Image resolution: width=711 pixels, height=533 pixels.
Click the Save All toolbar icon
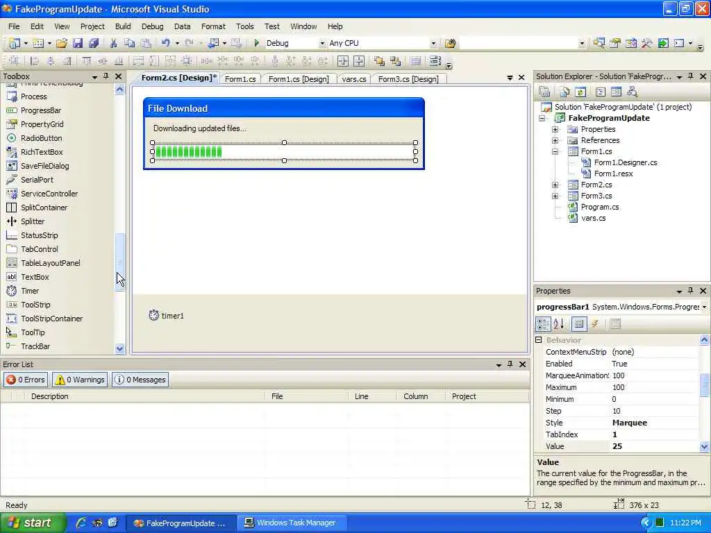[x=94, y=43]
